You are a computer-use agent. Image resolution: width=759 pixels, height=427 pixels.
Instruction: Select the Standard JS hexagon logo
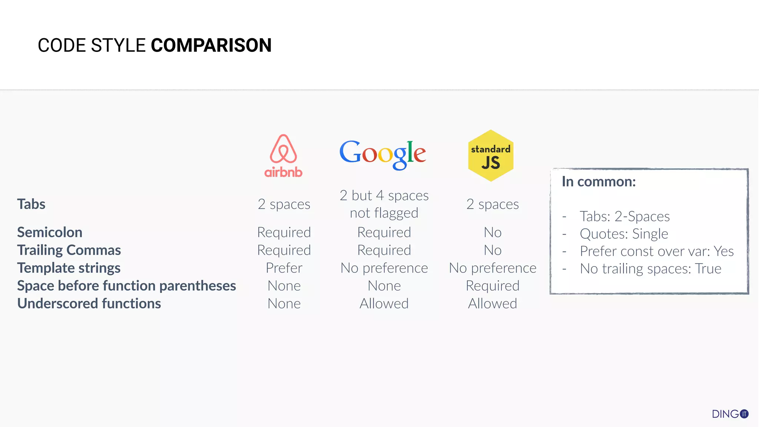tap(491, 156)
